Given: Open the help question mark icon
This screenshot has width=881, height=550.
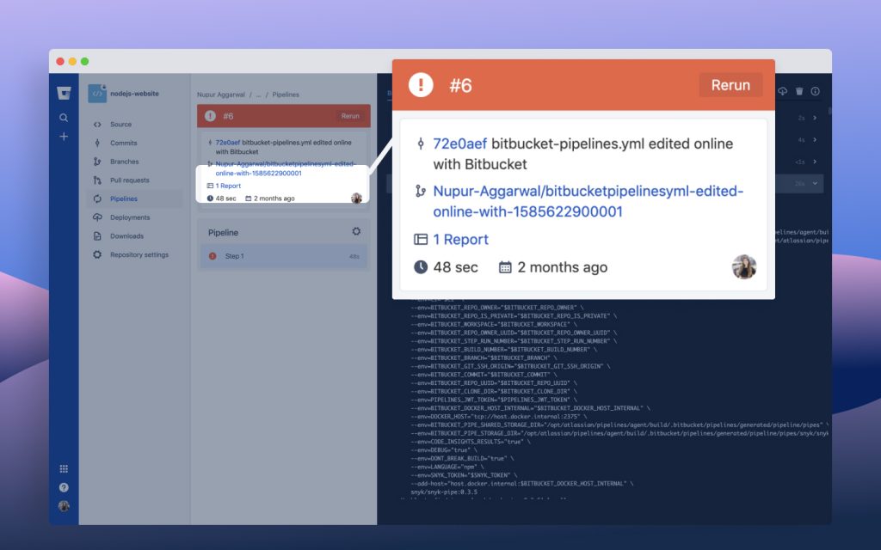Looking at the screenshot, I should click(64, 487).
